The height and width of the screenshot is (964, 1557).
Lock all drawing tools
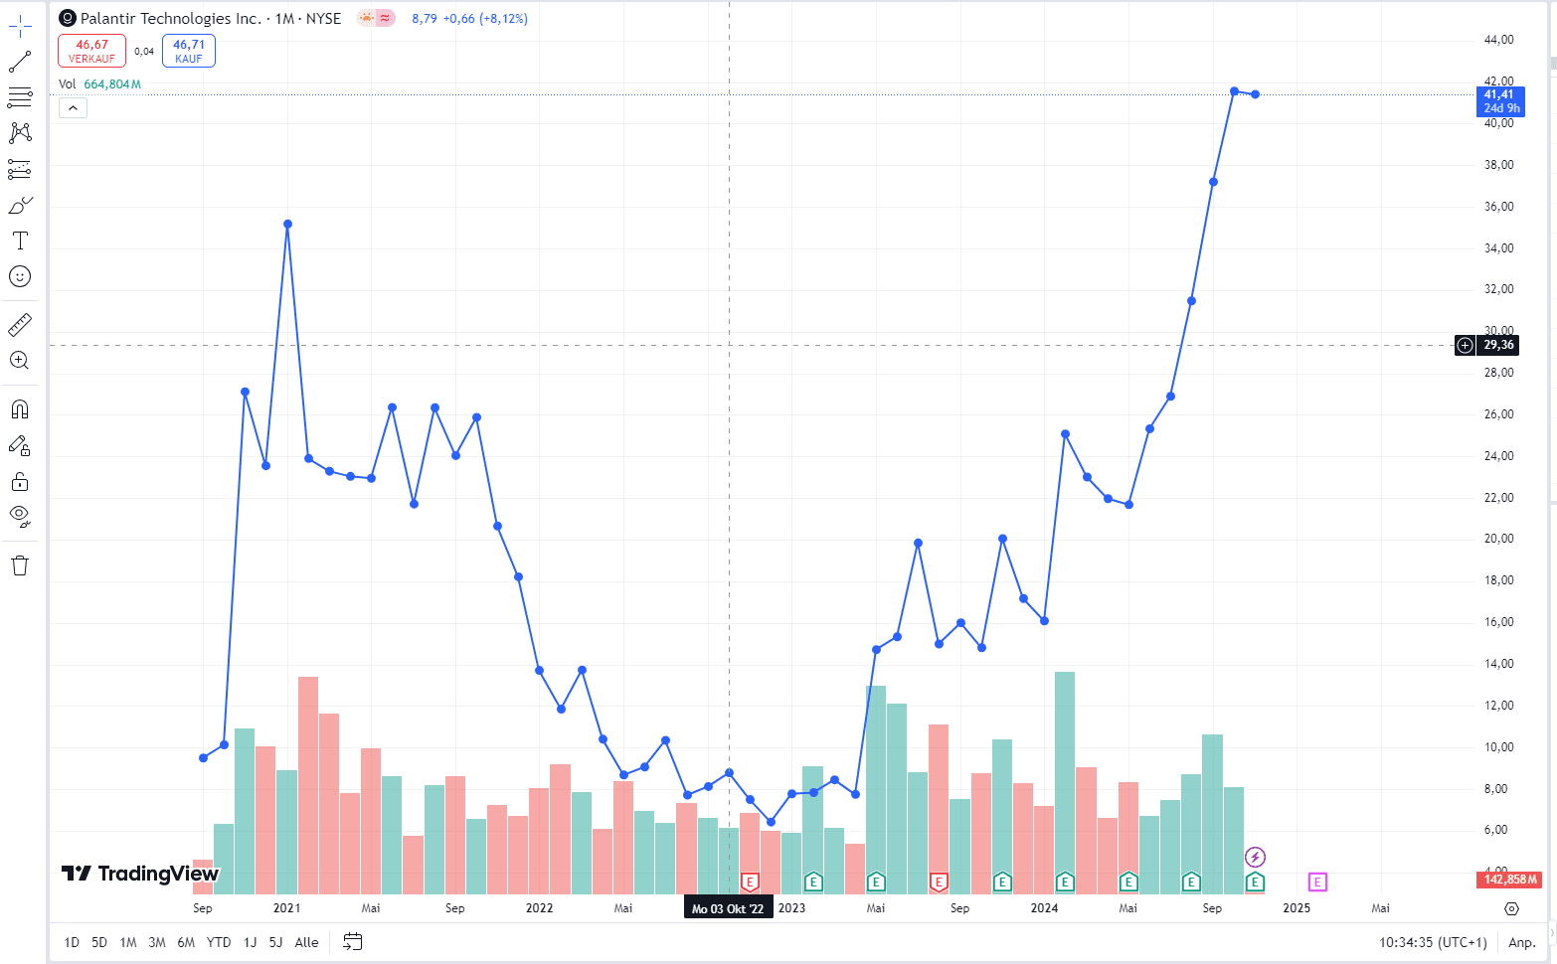coord(20,482)
